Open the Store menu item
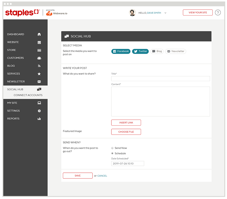 (11, 50)
